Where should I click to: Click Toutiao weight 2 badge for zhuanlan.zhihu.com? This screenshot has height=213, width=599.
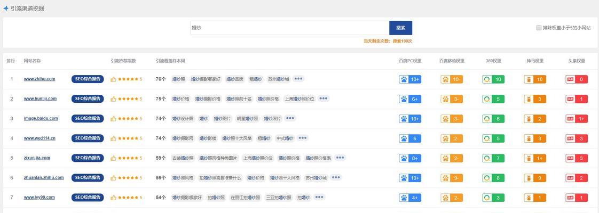click(x=577, y=178)
